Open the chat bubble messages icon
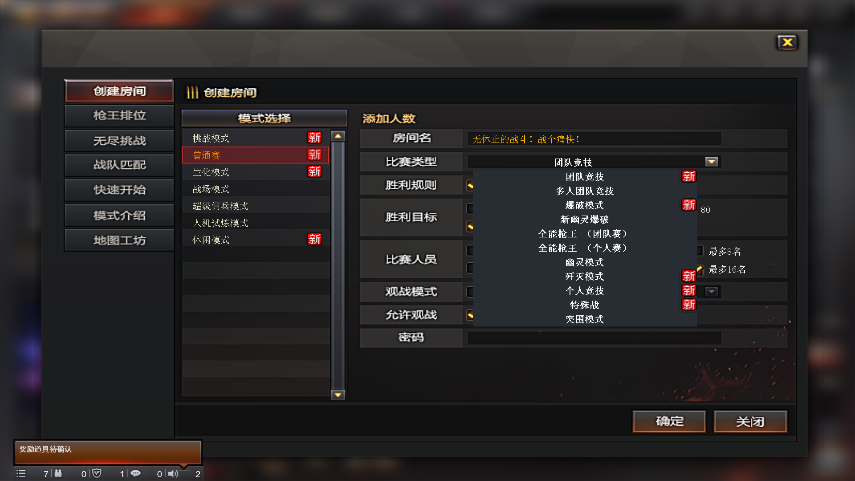Image resolution: width=855 pixels, height=481 pixels. [x=135, y=473]
